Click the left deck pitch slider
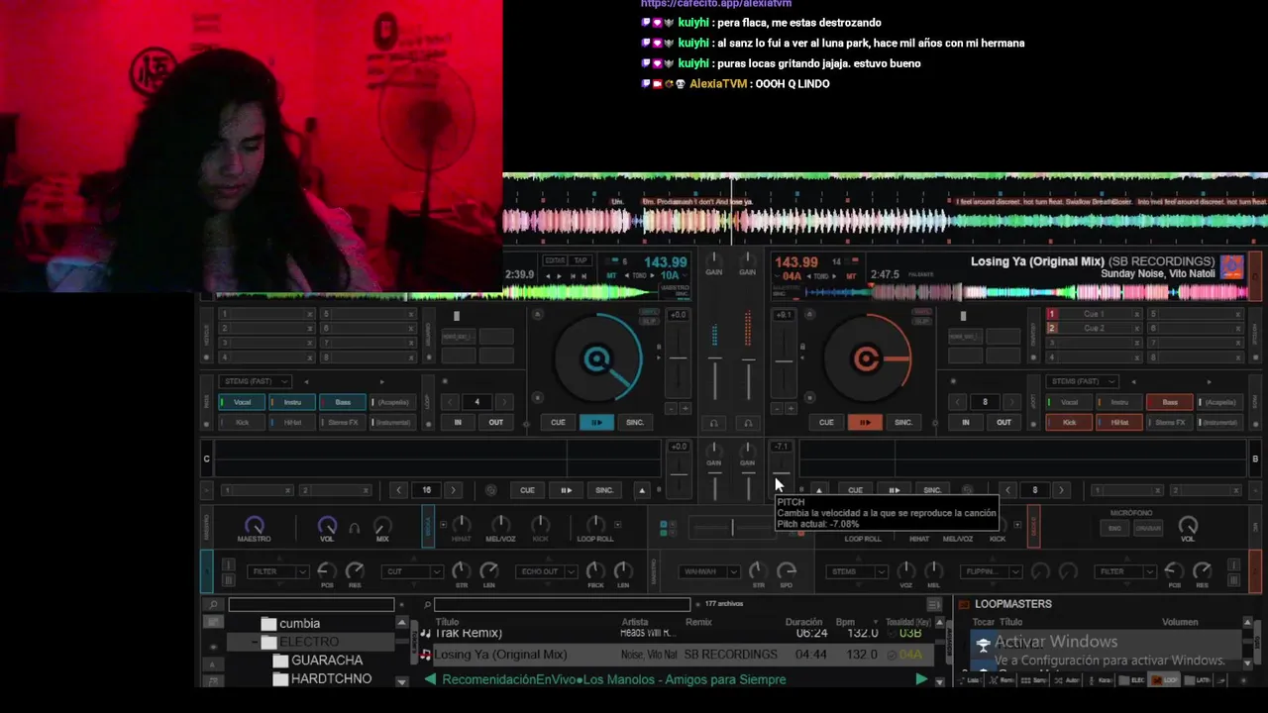1268x713 pixels. click(x=678, y=358)
